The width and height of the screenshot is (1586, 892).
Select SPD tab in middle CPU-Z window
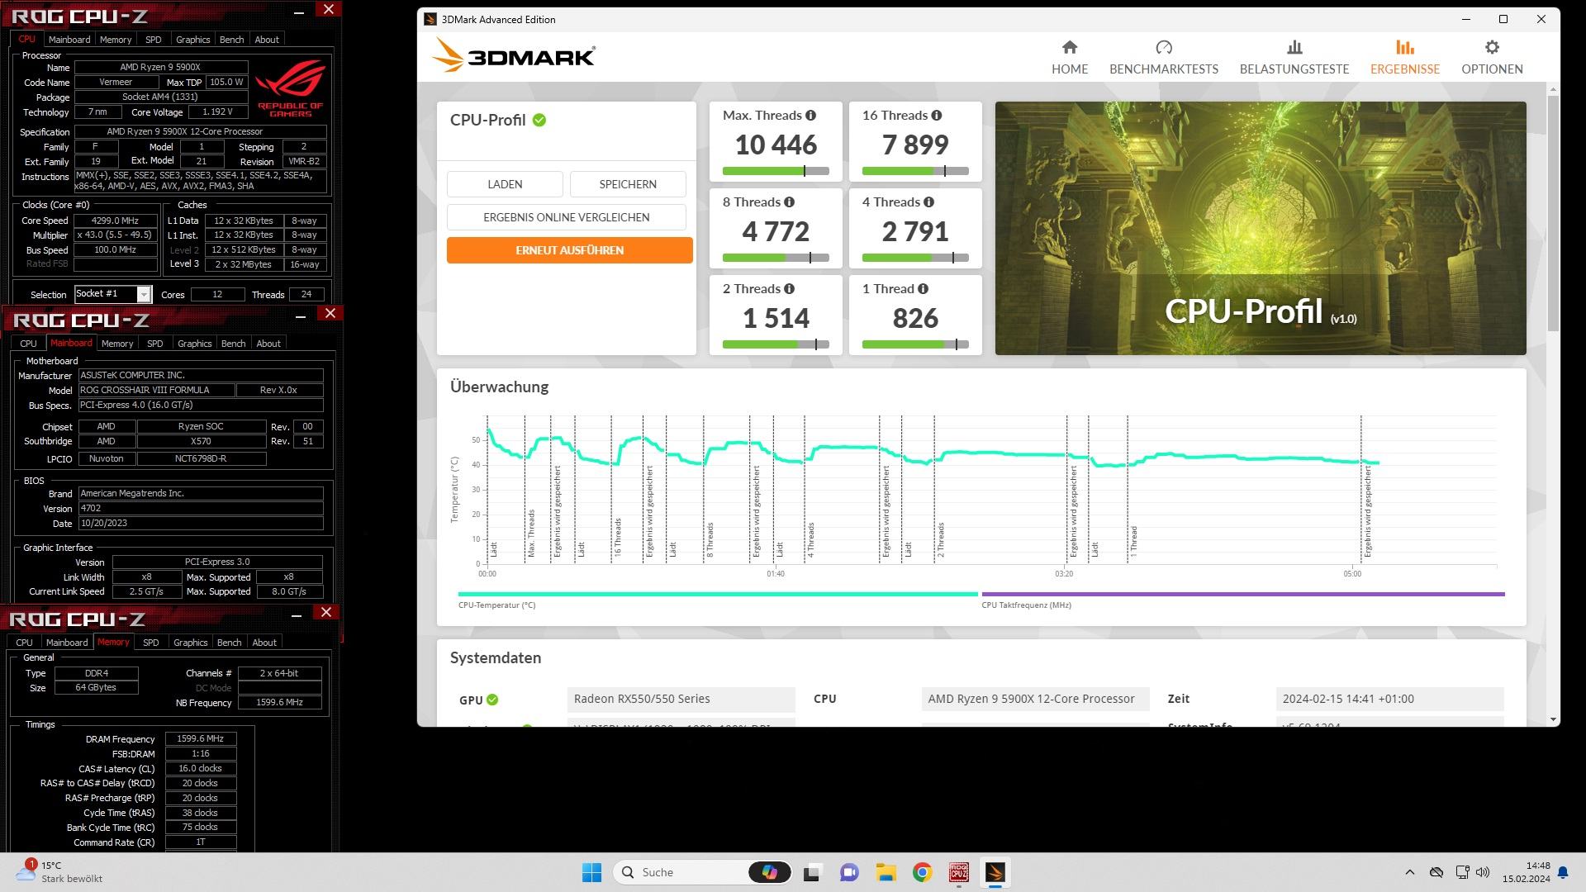155,344
